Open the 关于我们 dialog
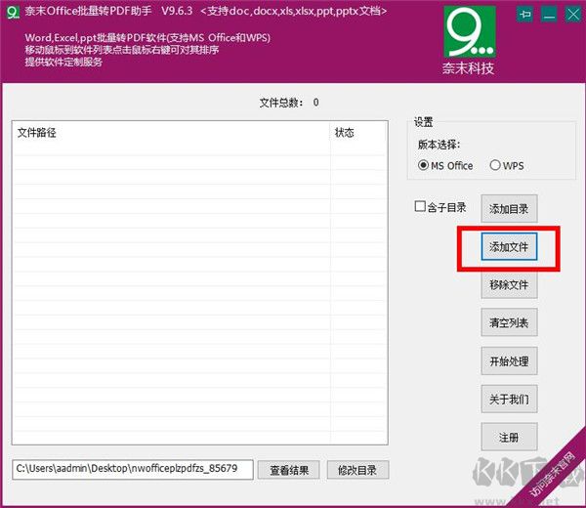 pos(509,400)
